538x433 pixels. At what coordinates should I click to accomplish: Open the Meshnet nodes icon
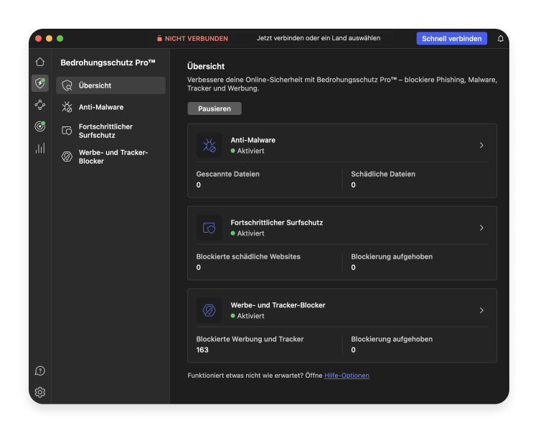click(x=40, y=106)
